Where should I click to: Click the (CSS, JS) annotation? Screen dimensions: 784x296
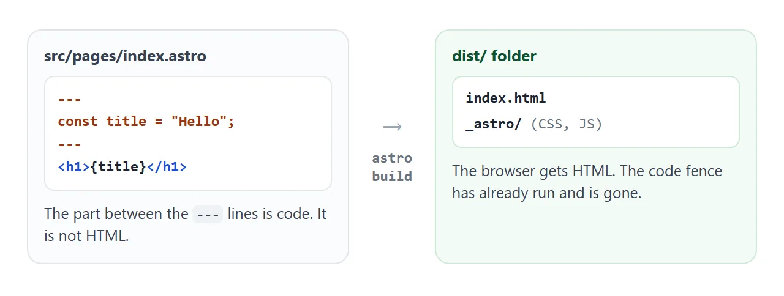tap(567, 124)
